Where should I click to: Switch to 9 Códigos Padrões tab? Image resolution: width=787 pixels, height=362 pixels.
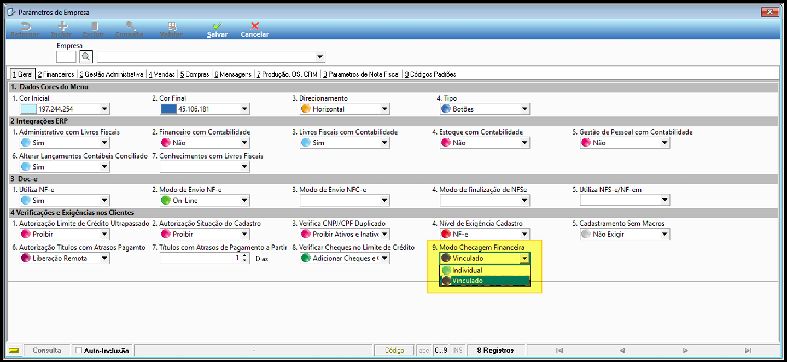pos(430,74)
